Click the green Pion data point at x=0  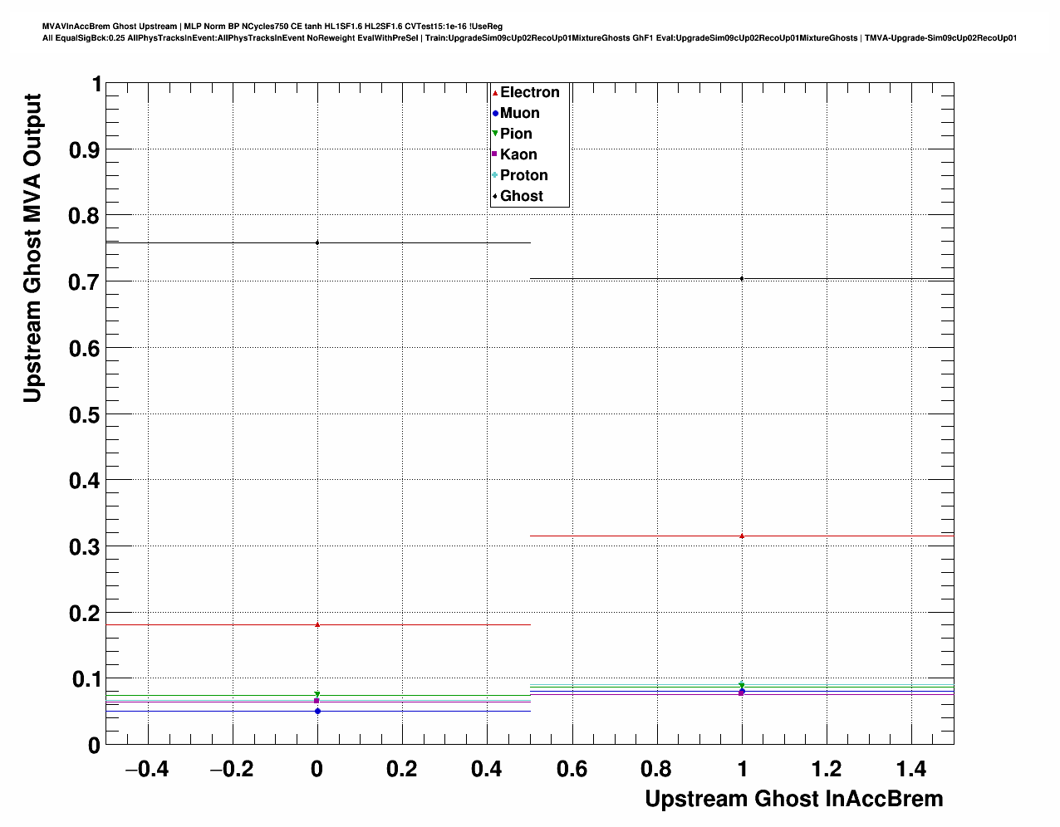point(317,694)
